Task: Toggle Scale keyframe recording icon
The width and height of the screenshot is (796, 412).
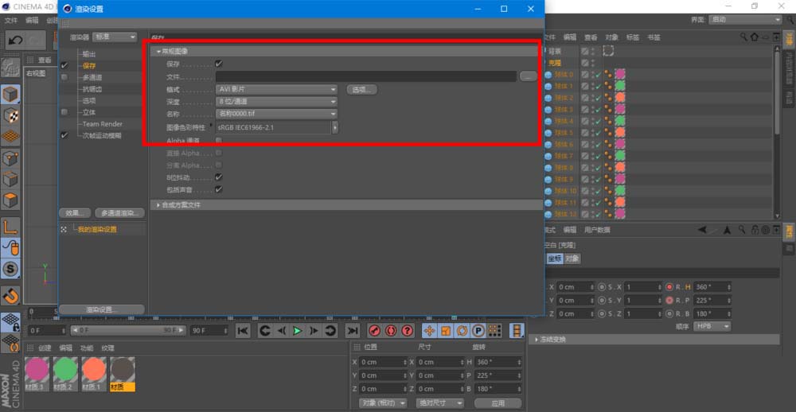Action: pyautogui.click(x=446, y=331)
